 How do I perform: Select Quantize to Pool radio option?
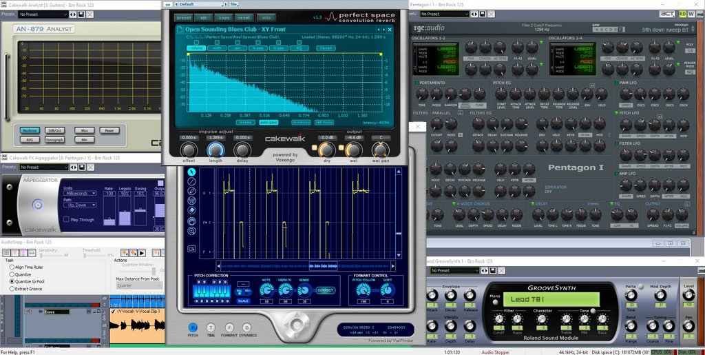(12, 281)
